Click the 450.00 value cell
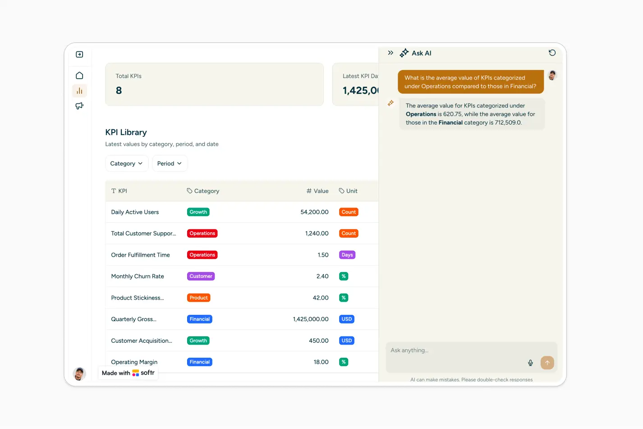 point(318,341)
